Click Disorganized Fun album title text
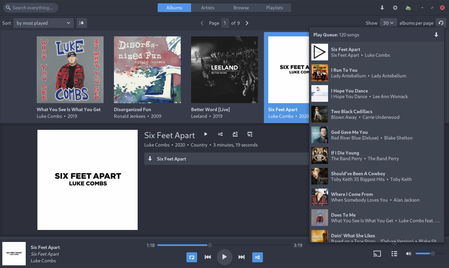 132,109
